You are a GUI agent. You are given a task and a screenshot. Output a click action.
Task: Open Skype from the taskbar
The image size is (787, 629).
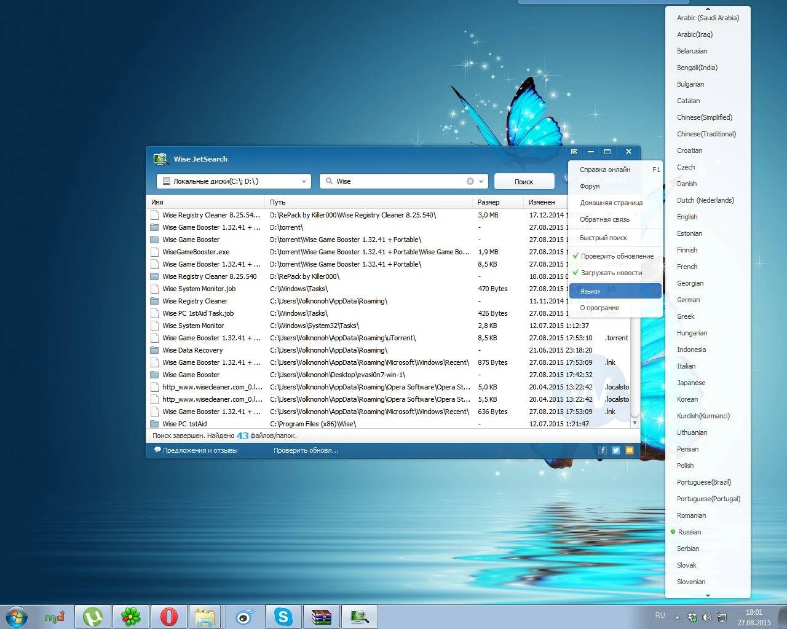pyautogui.click(x=283, y=617)
